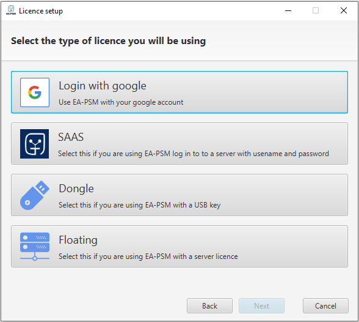Viewport: 359px width, 322px height.
Task: Click the 'Select the type of licence' heading
Action: click(x=108, y=41)
